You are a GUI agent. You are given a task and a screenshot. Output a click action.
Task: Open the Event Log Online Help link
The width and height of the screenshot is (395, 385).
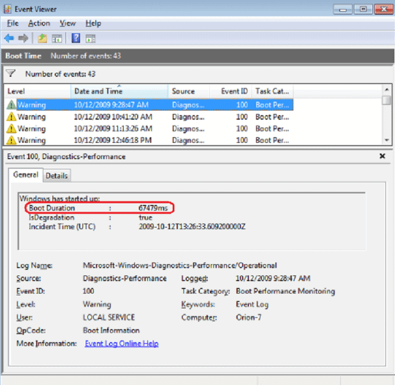pyautogui.click(x=121, y=343)
